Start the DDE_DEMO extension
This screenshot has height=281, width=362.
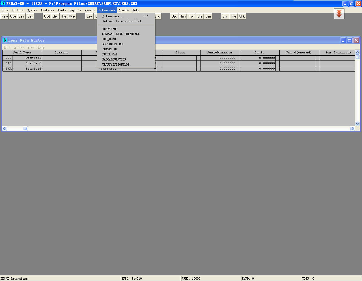pyautogui.click(x=126, y=39)
